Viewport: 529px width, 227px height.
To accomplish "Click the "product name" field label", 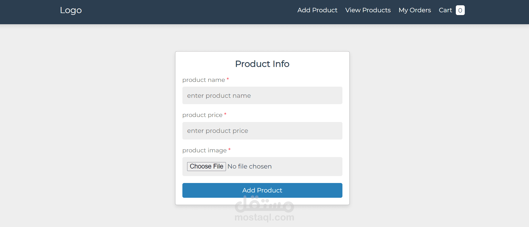I will [x=204, y=80].
